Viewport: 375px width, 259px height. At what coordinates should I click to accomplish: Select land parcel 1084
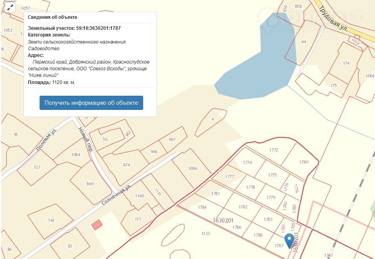[75, 155]
